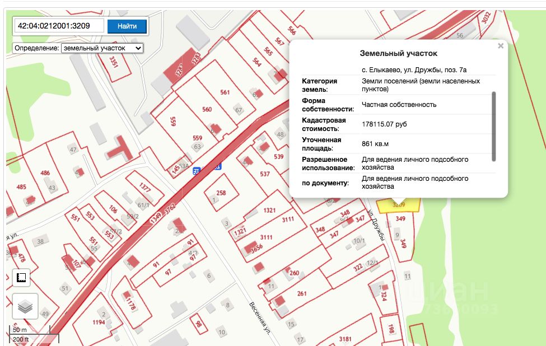Click the T-shaped red building
Image resolution: width=546 pixels, height=346 pixels.
point(120,148)
